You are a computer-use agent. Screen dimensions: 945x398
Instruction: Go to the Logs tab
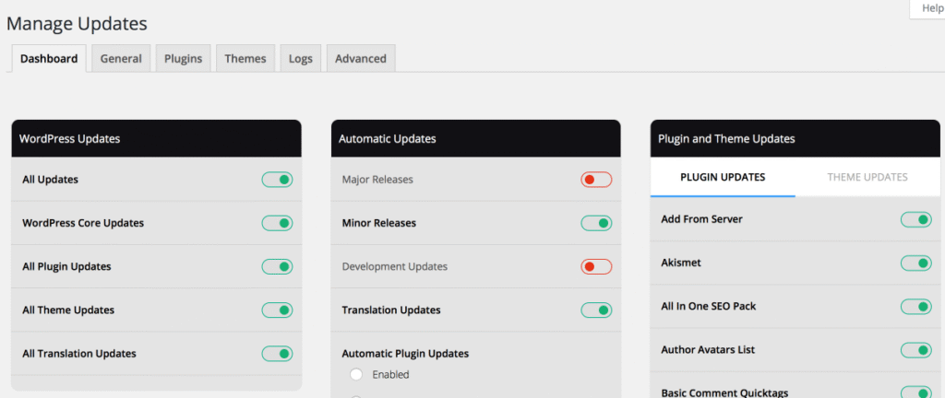pyautogui.click(x=300, y=58)
